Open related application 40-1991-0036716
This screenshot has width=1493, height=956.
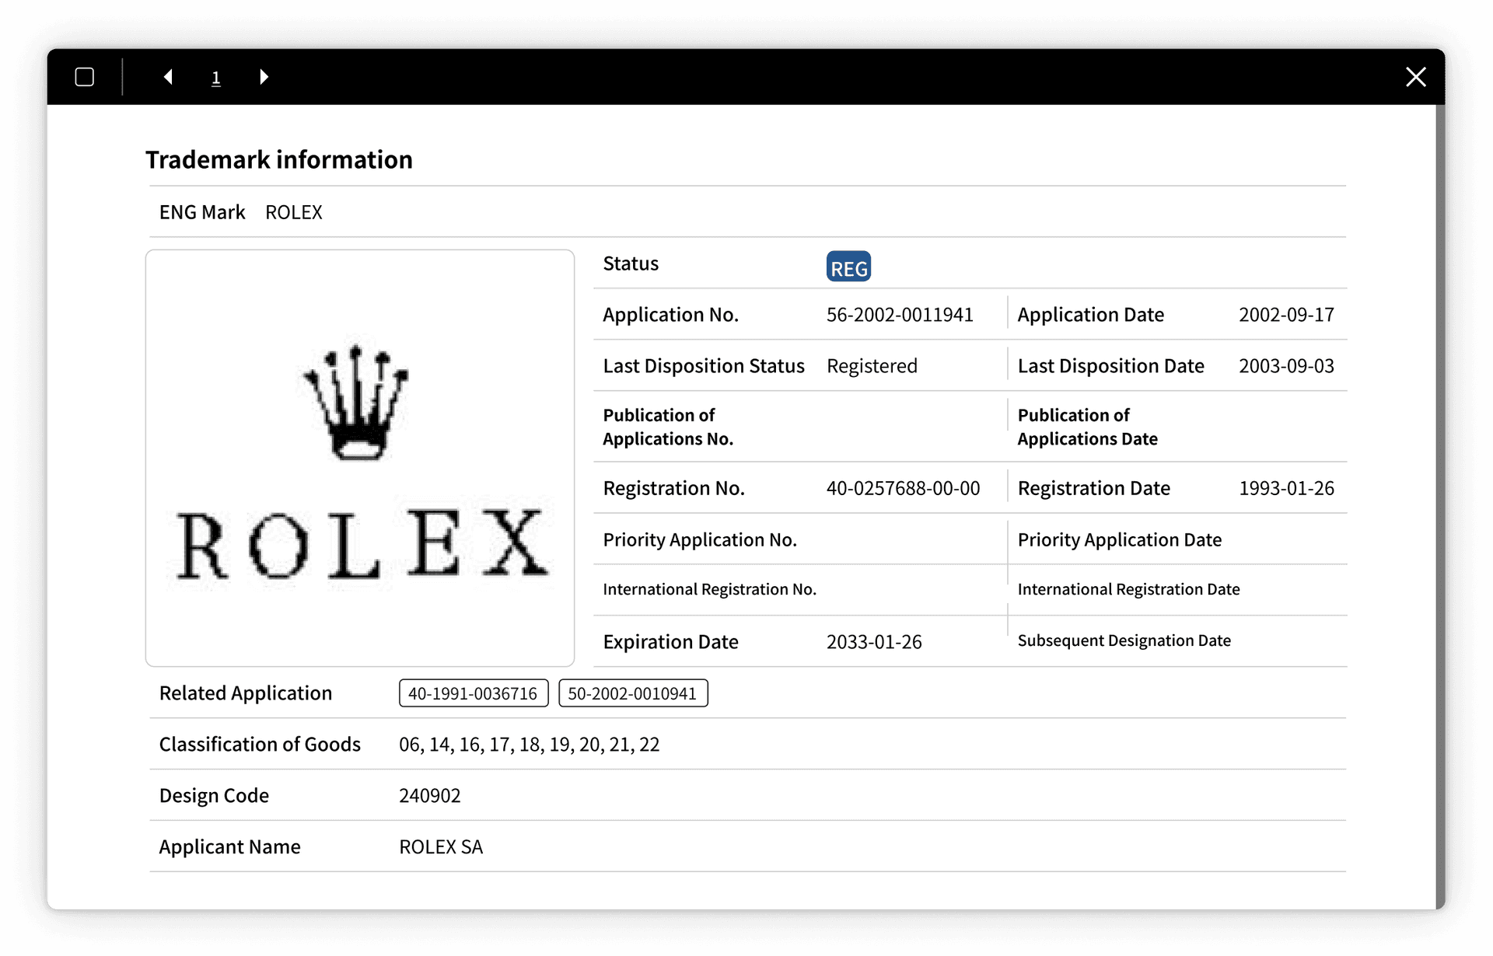coord(474,693)
